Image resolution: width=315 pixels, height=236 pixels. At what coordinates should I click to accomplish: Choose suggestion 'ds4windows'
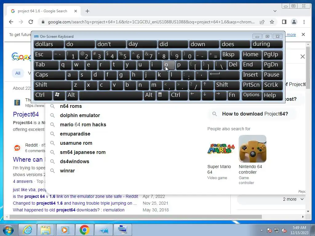pyautogui.click(x=74, y=162)
